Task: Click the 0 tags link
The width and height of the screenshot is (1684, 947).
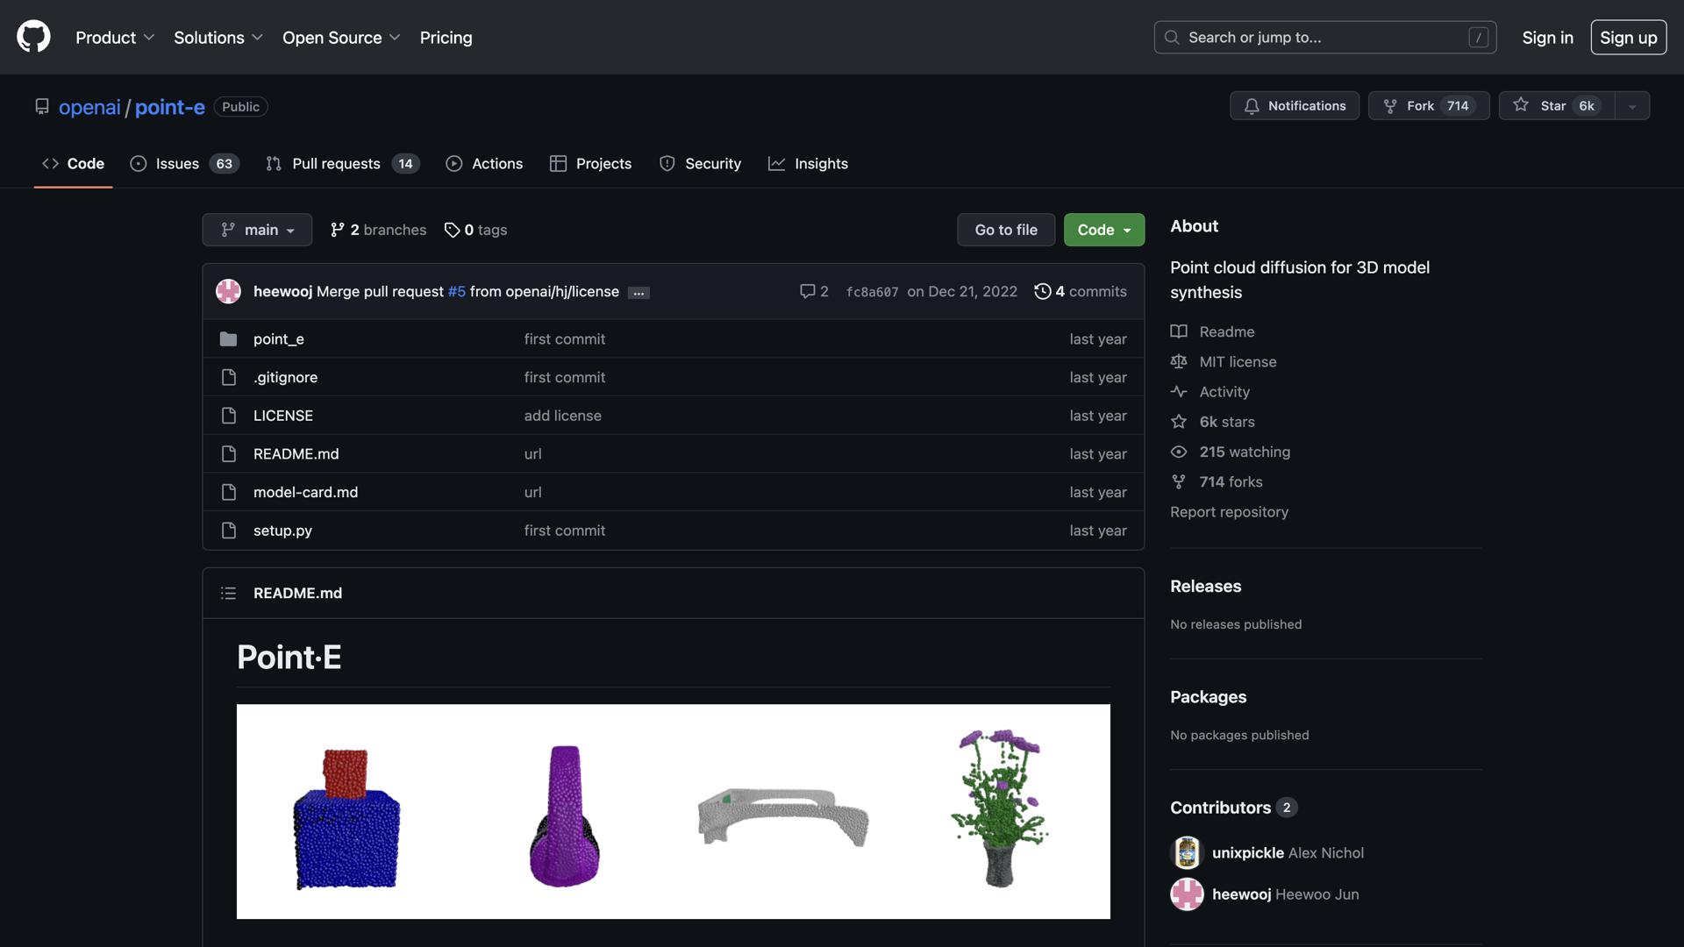Action: (x=475, y=230)
